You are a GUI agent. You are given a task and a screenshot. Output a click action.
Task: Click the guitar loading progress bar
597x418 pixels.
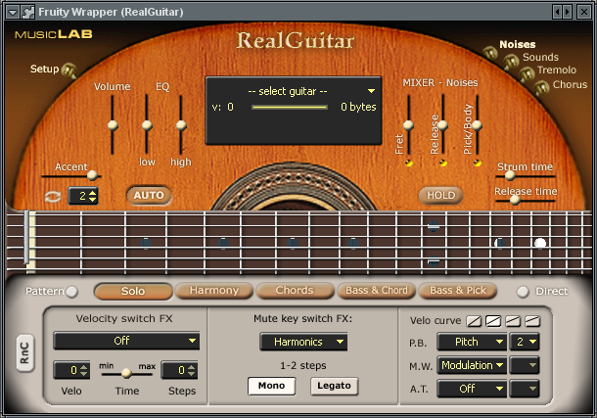point(290,108)
